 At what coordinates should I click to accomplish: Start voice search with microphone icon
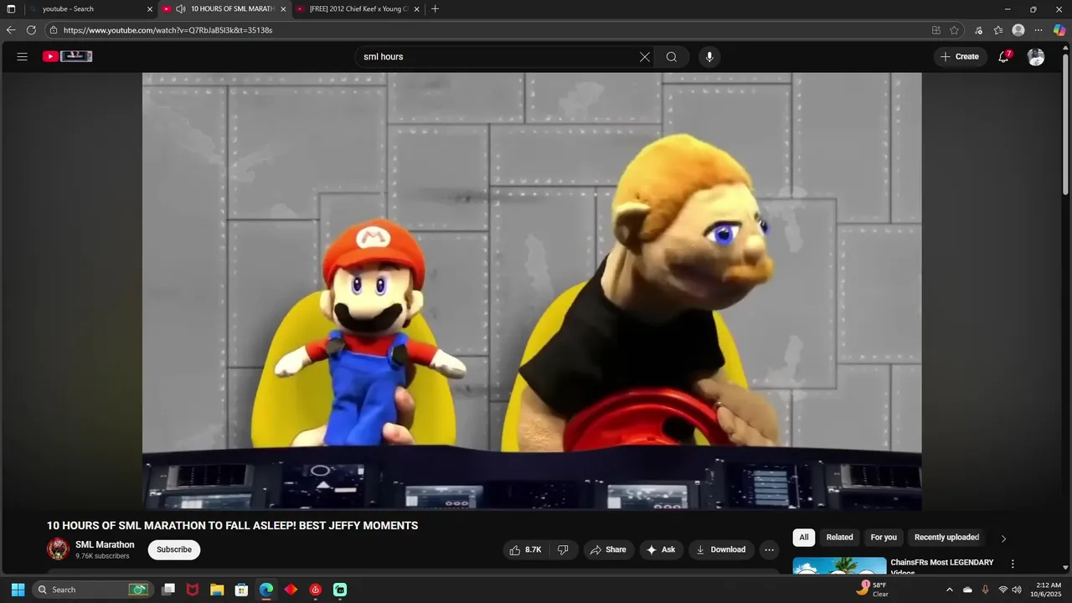[x=709, y=57]
